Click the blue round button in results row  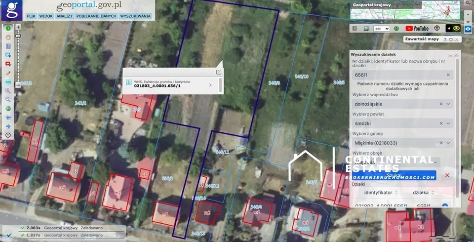coord(445,205)
